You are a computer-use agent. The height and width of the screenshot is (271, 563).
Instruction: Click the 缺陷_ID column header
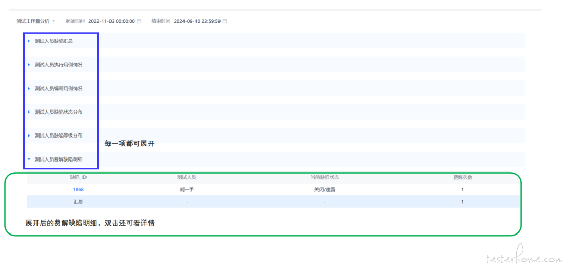point(78,178)
